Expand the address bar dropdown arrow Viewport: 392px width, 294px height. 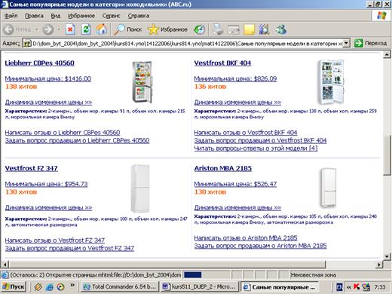click(x=347, y=43)
